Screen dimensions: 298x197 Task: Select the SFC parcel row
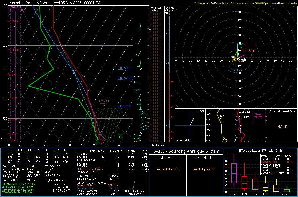tap(38, 154)
